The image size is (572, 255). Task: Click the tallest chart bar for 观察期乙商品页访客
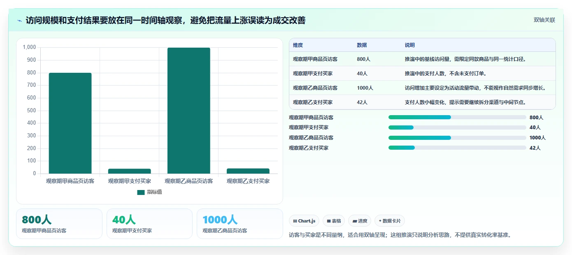coord(189,111)
